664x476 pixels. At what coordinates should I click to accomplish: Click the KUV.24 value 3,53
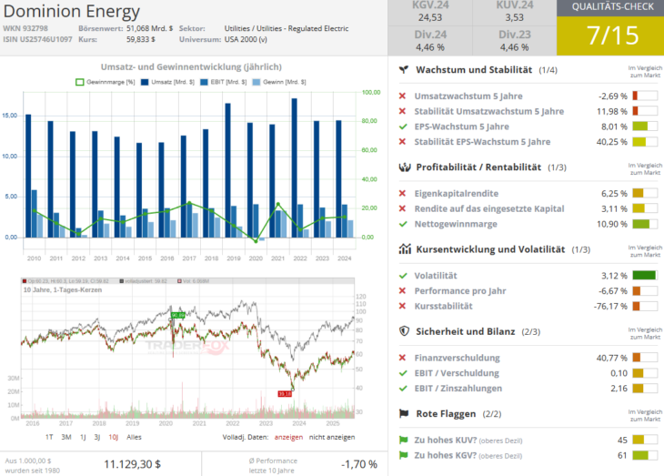coord(514,18)
